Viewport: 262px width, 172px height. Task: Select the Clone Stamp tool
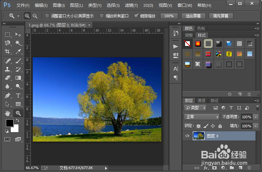point(7,69)
